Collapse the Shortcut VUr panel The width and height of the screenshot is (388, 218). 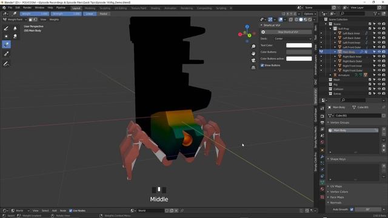[261, 25]
